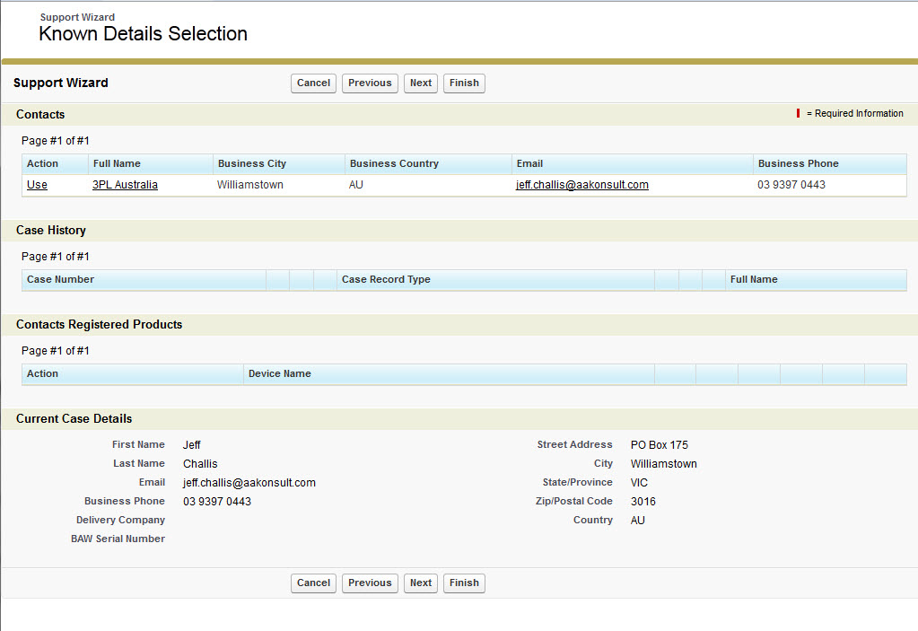Click Business Phone value in Current Case Details
This screenshot has height=631, width=918.
pos(216,502)
